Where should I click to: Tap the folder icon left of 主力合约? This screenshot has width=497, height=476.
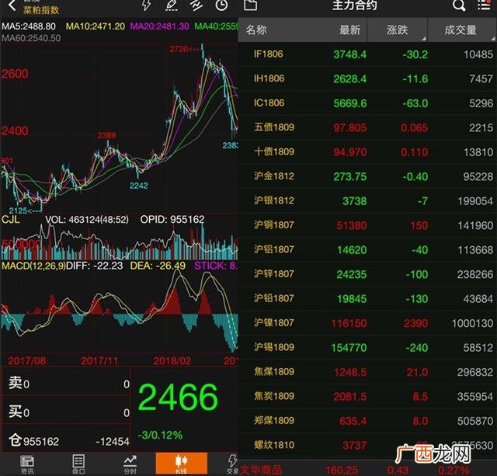250,5
